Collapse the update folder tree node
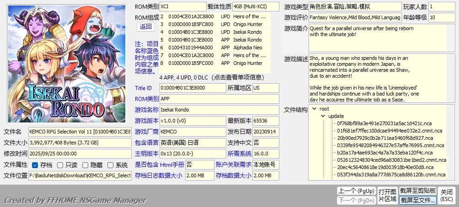The image size is (459, 207). pyautogui.click(x=323, y=116)
